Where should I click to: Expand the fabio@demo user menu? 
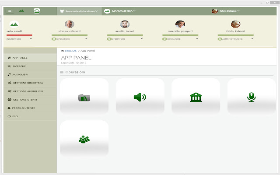click(x=226, y=11)
